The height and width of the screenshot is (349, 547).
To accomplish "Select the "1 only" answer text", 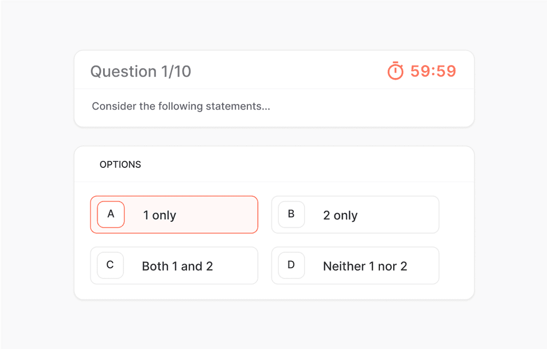I will pos(159,215).
